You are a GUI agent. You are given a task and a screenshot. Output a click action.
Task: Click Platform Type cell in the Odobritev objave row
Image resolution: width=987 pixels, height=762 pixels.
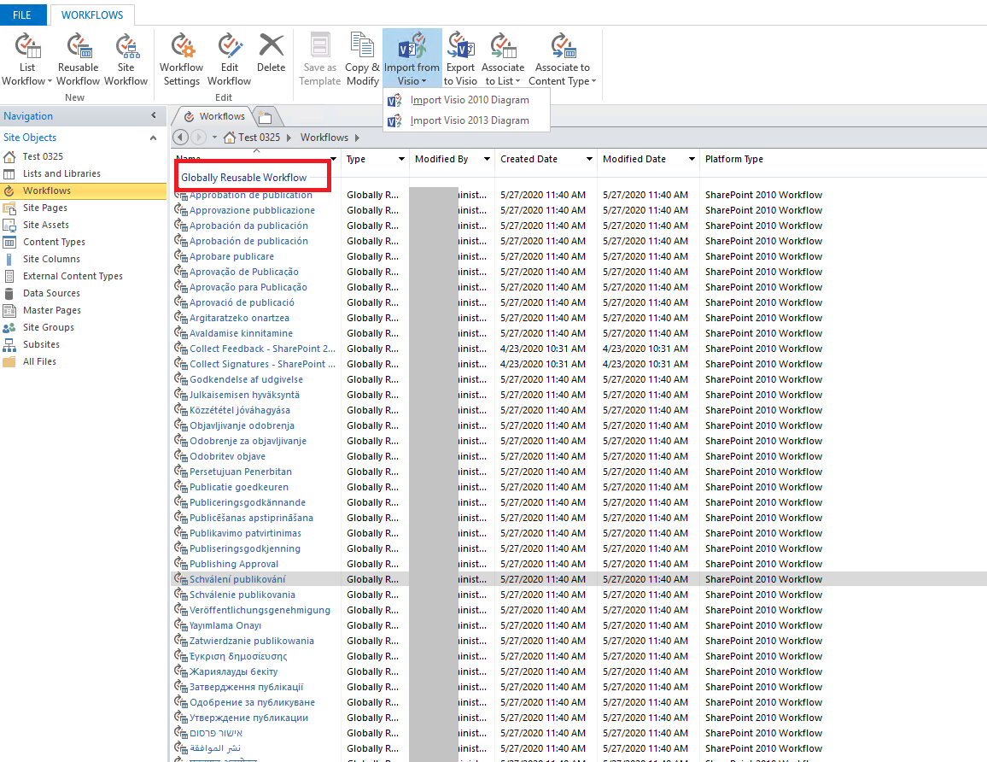763,456
